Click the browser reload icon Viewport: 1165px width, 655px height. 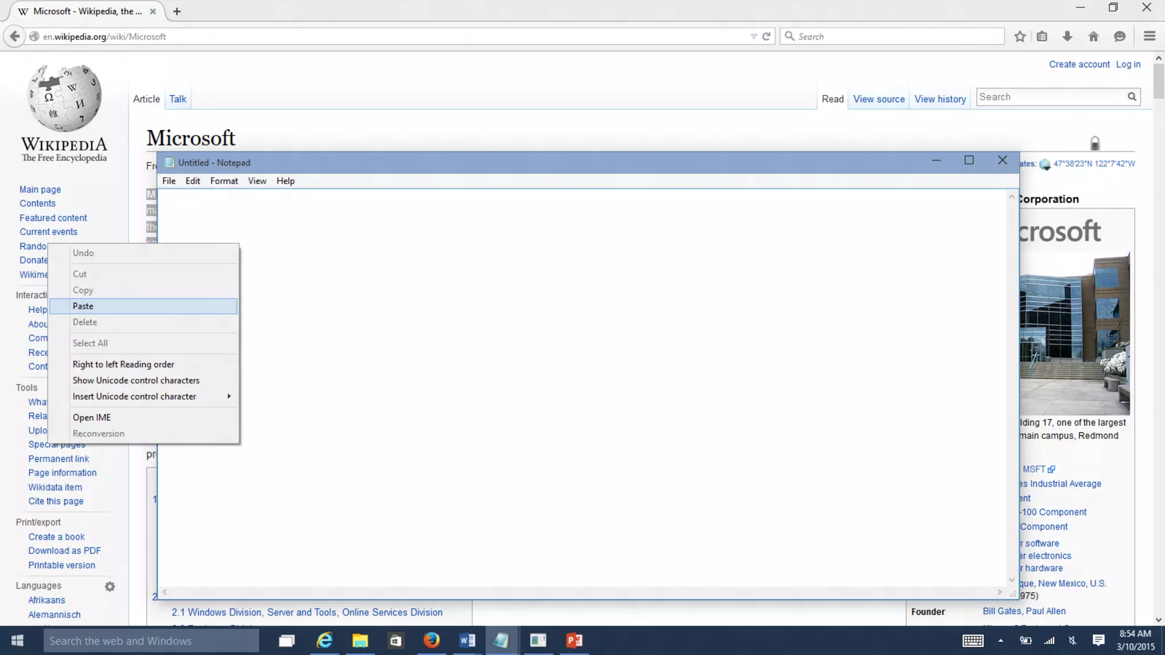(x=766, y=36)
